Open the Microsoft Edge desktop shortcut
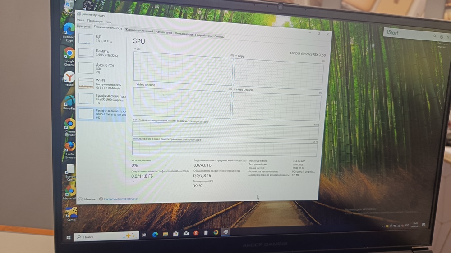The image size is (451, 253). [x=69, y=32]
